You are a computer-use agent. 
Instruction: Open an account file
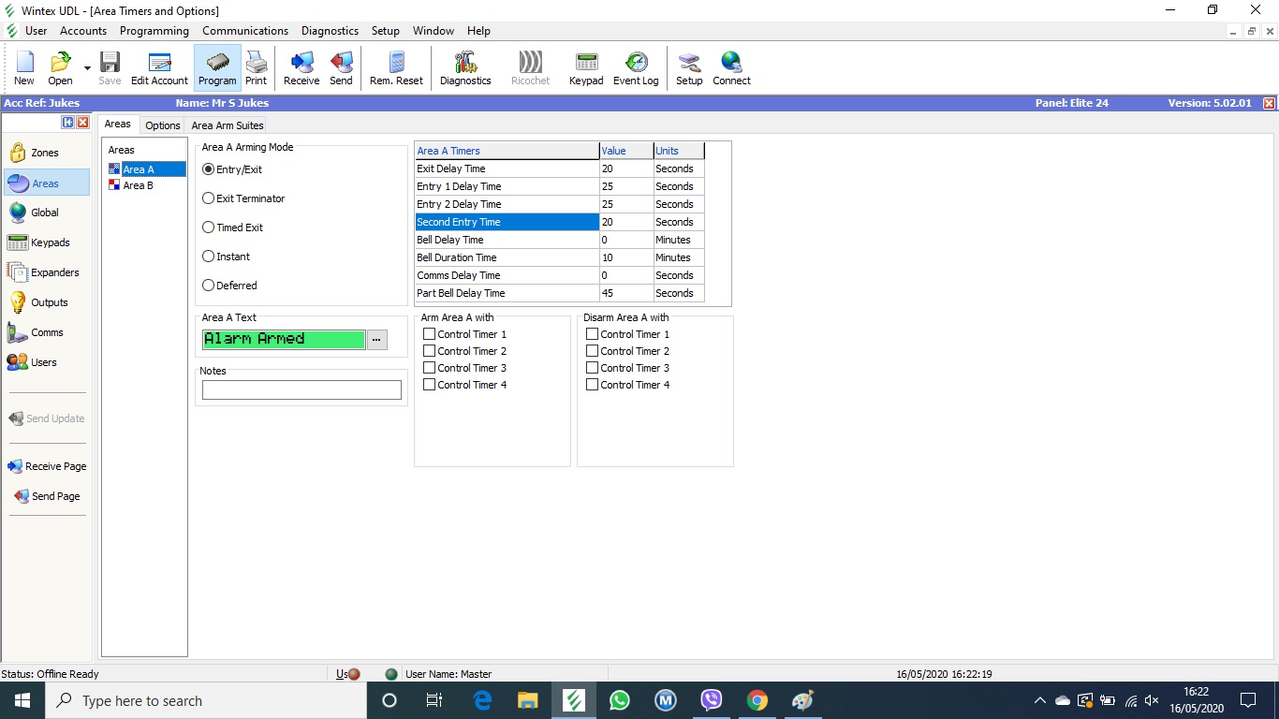pyautogui.click(x=60, y=68)
